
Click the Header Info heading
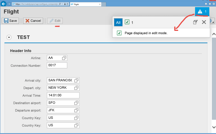click(21, 51)
